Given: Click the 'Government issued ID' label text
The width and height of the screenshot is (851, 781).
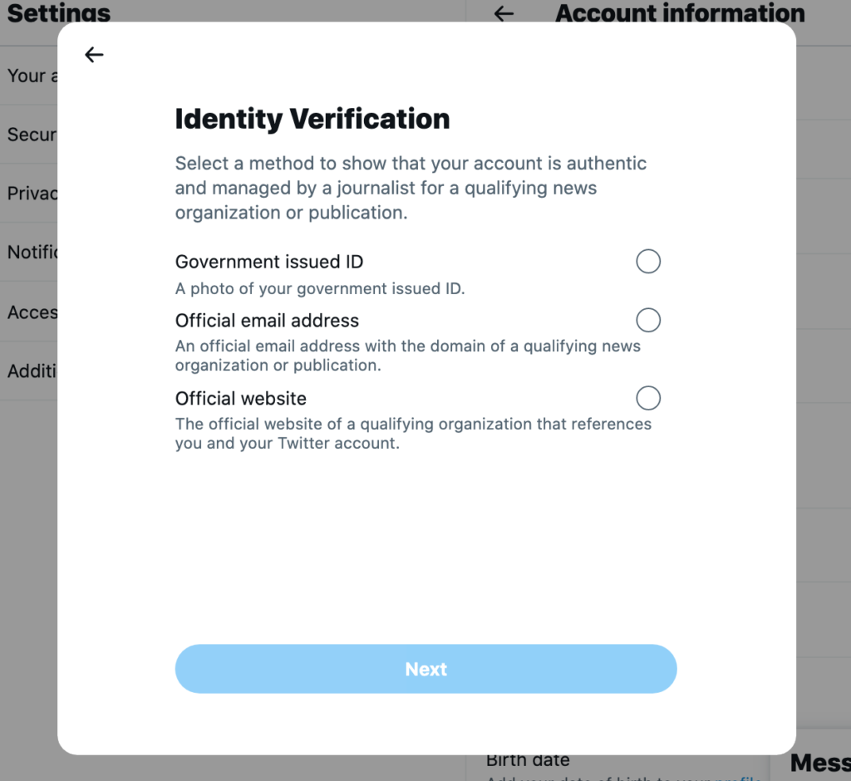Looking at the screenshot, I should pos(269,262).
